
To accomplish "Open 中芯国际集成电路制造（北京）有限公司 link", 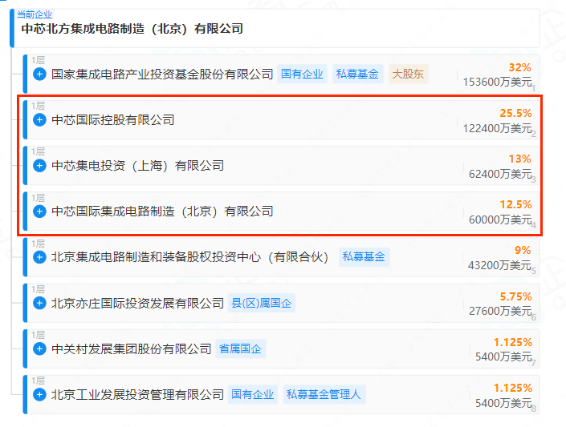I will point(162,211).
